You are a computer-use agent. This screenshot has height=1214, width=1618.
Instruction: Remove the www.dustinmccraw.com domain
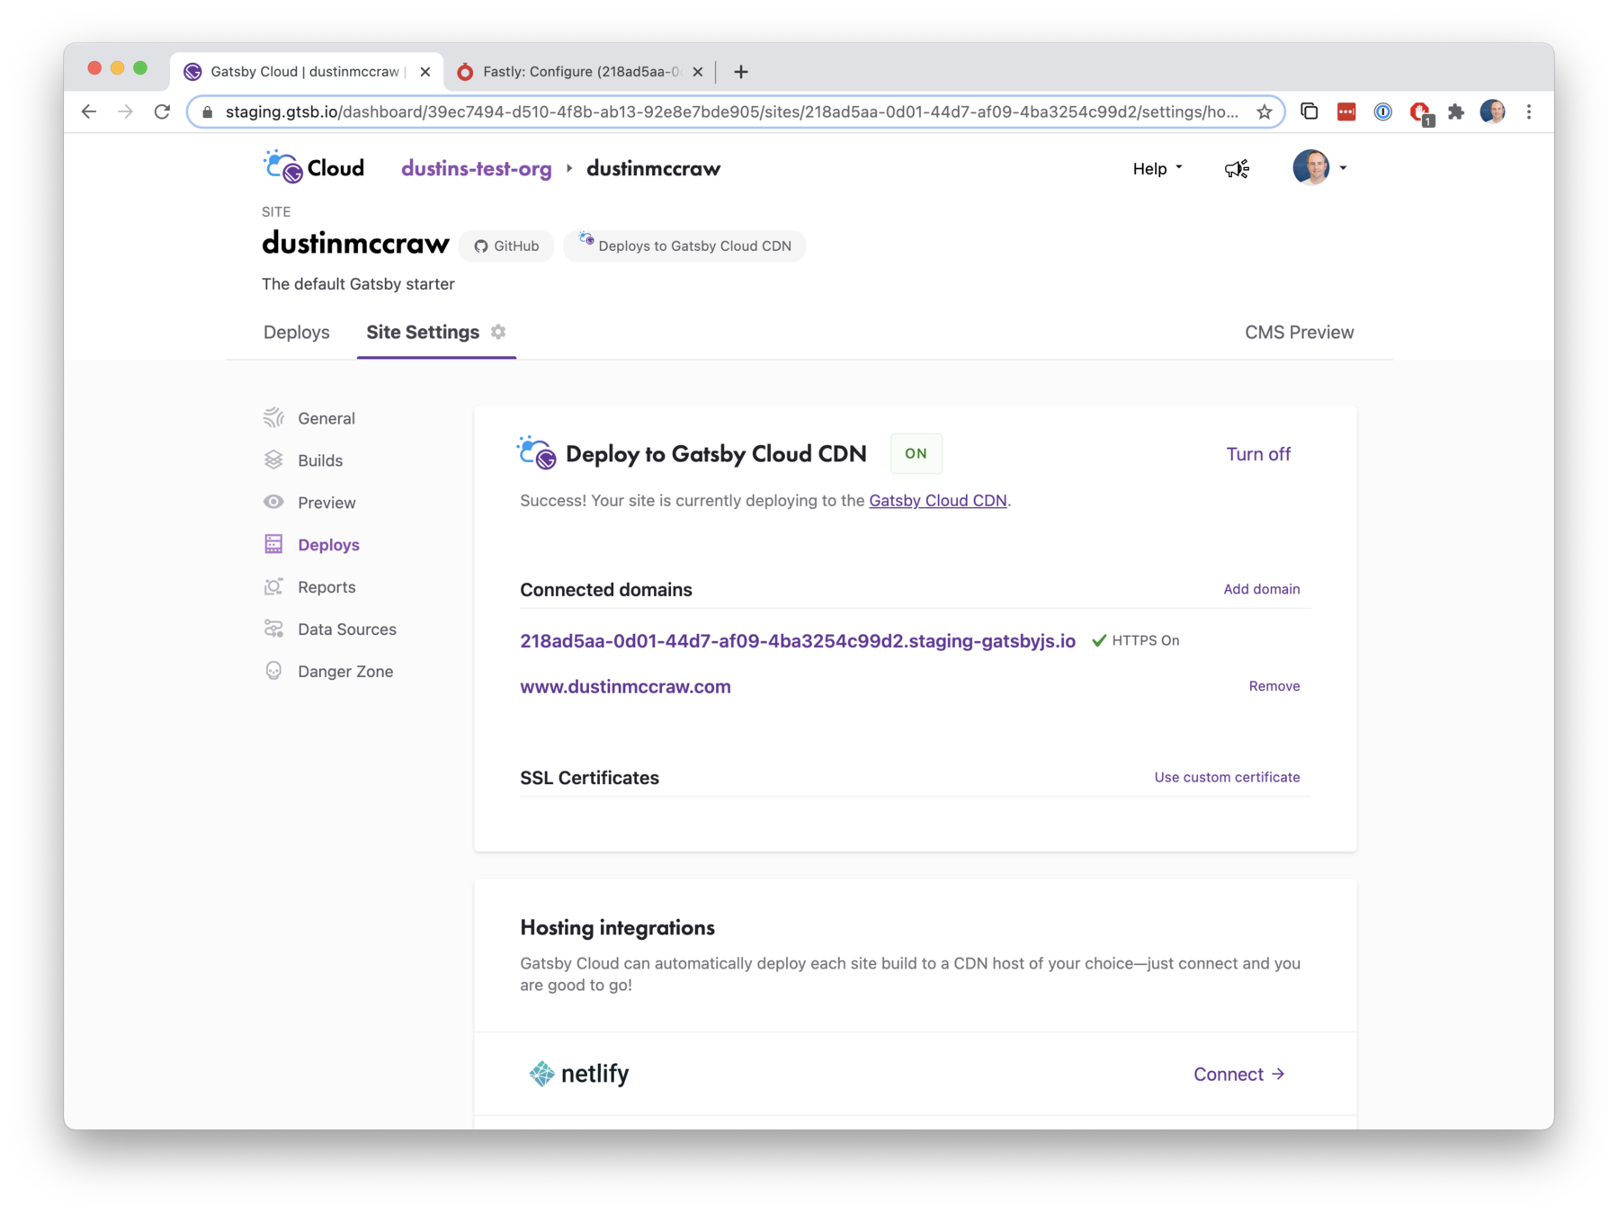(x=1274, y=686)
